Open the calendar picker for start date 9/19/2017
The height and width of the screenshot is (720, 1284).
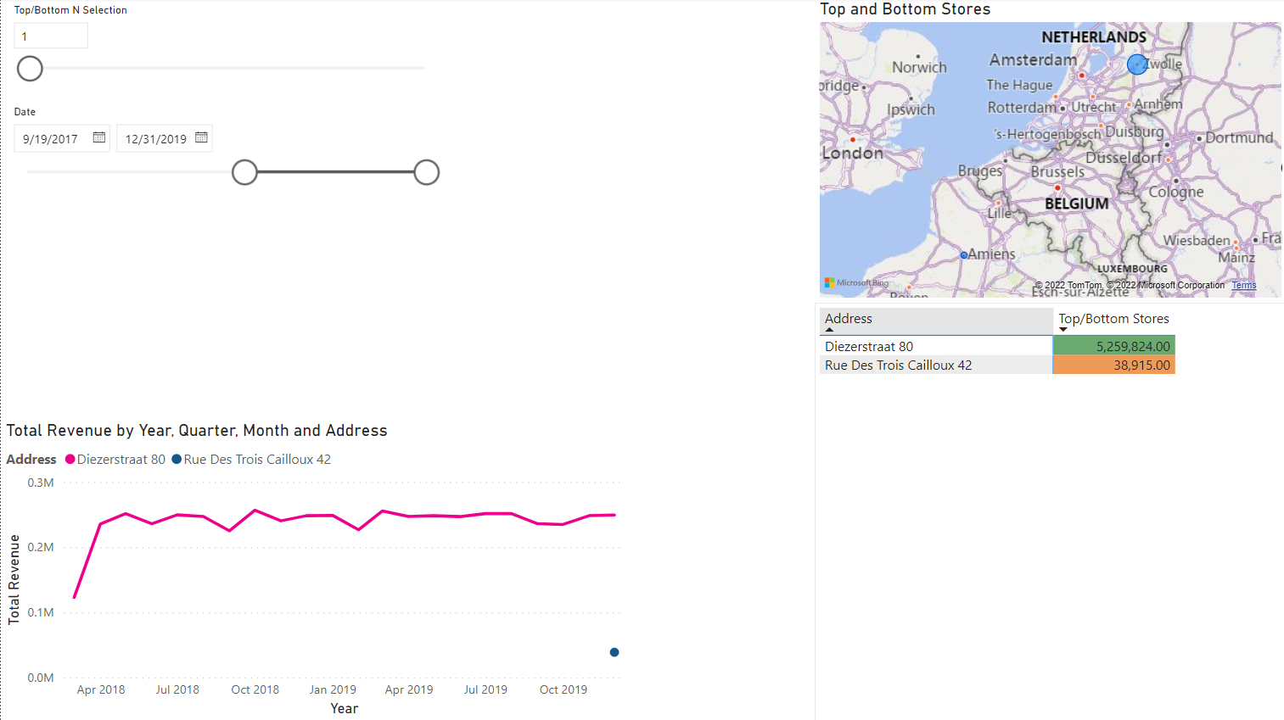tap(99, 137)
